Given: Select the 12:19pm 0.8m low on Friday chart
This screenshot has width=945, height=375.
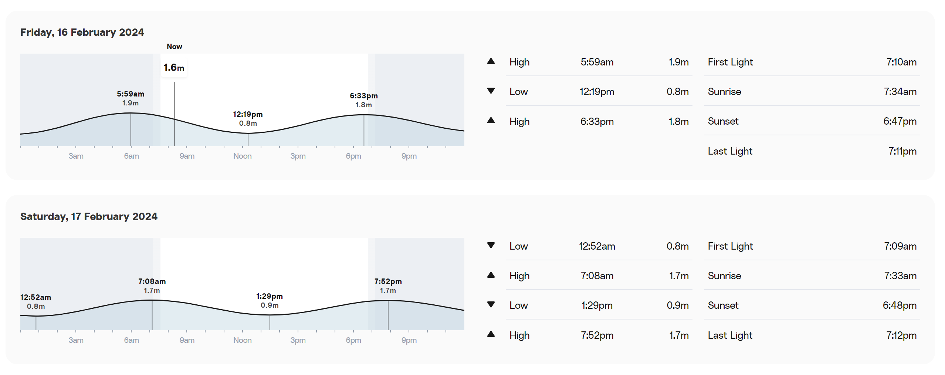Looking at the screenshot, I should [248, 119].
